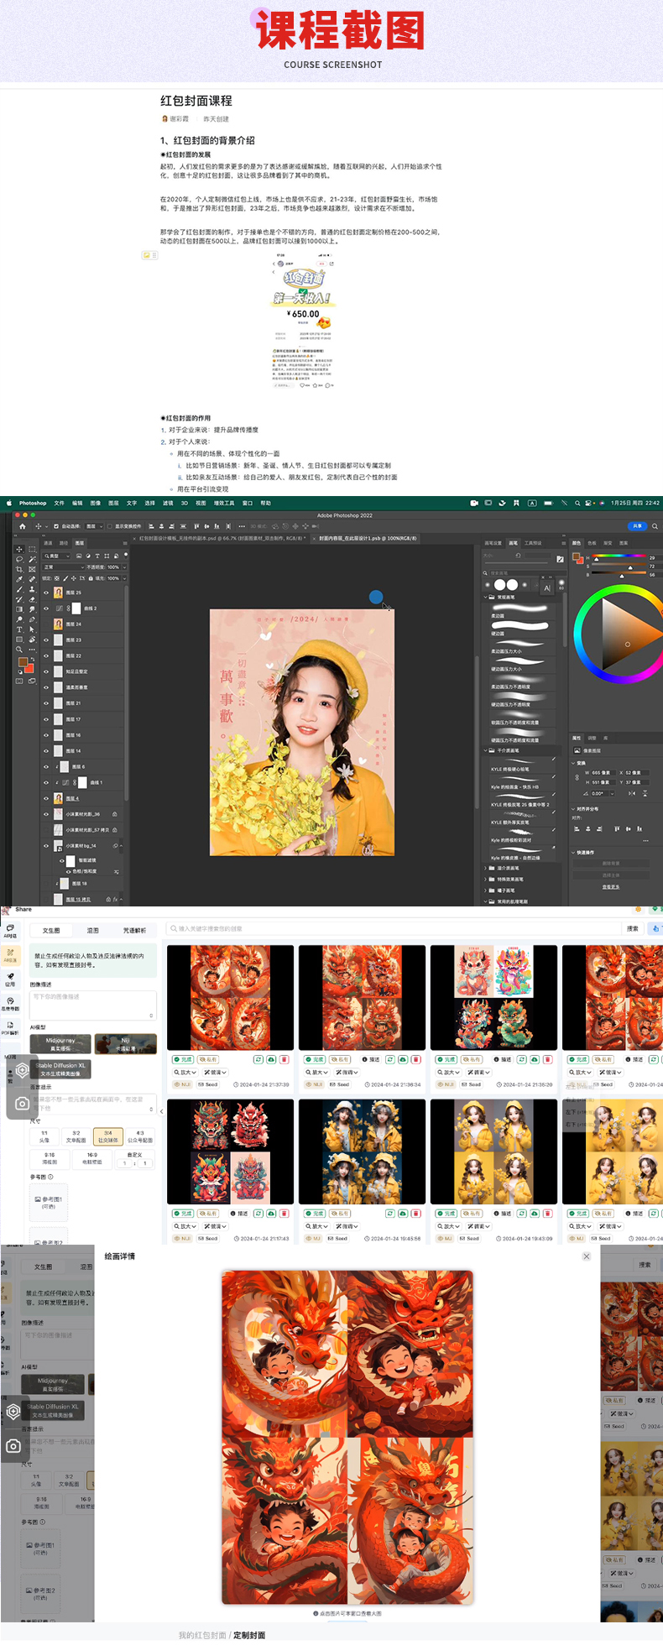Image resolution: width=663 pixels, height=1645 pixels.
Task: Expand the 湿介质画笔 brush folder
Action: (485, 869)
